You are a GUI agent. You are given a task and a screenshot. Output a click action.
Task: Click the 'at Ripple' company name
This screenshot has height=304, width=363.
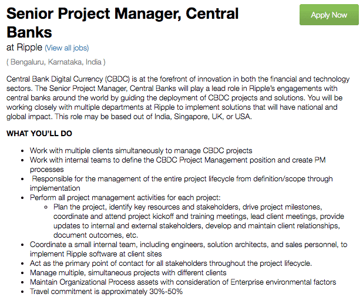point(24,48)
